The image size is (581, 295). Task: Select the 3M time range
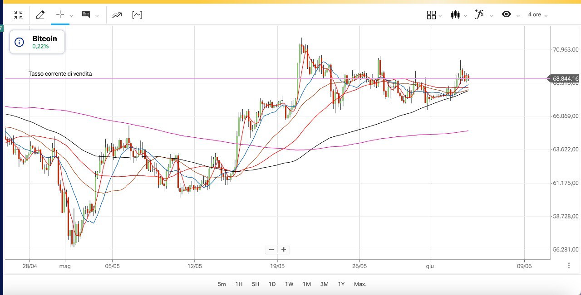click(324, 284)
